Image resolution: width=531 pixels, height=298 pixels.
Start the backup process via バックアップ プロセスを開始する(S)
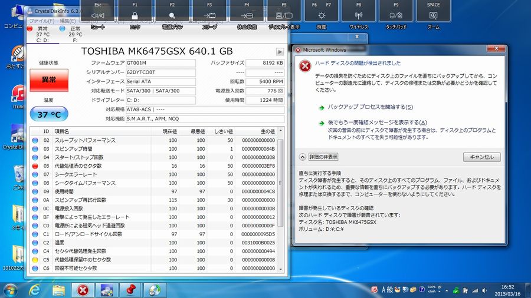(x=370, y=107)
